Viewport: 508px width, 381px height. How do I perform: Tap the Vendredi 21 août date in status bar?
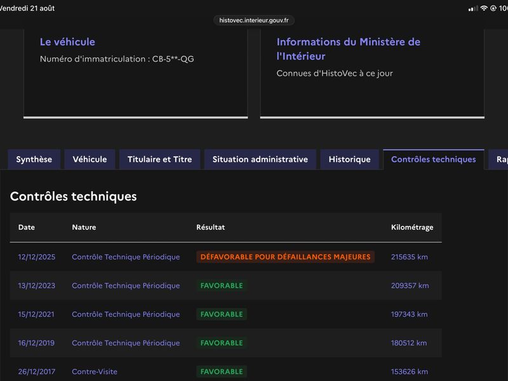tap(27, 8)
